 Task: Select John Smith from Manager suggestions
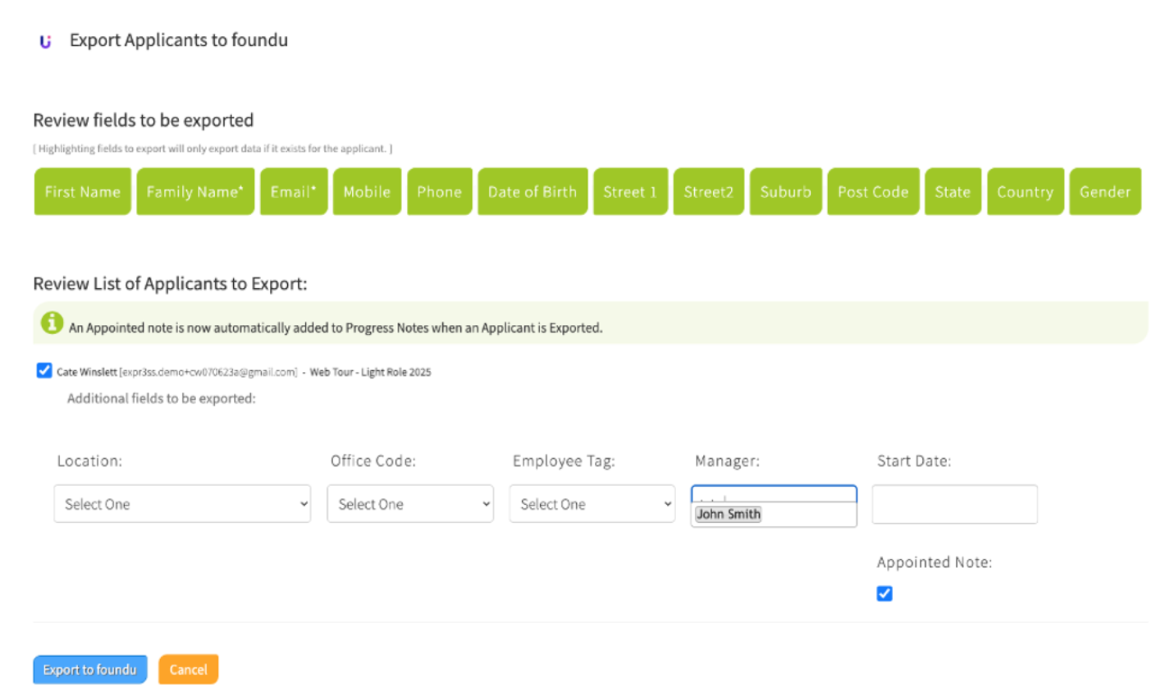tap(729, 515)
